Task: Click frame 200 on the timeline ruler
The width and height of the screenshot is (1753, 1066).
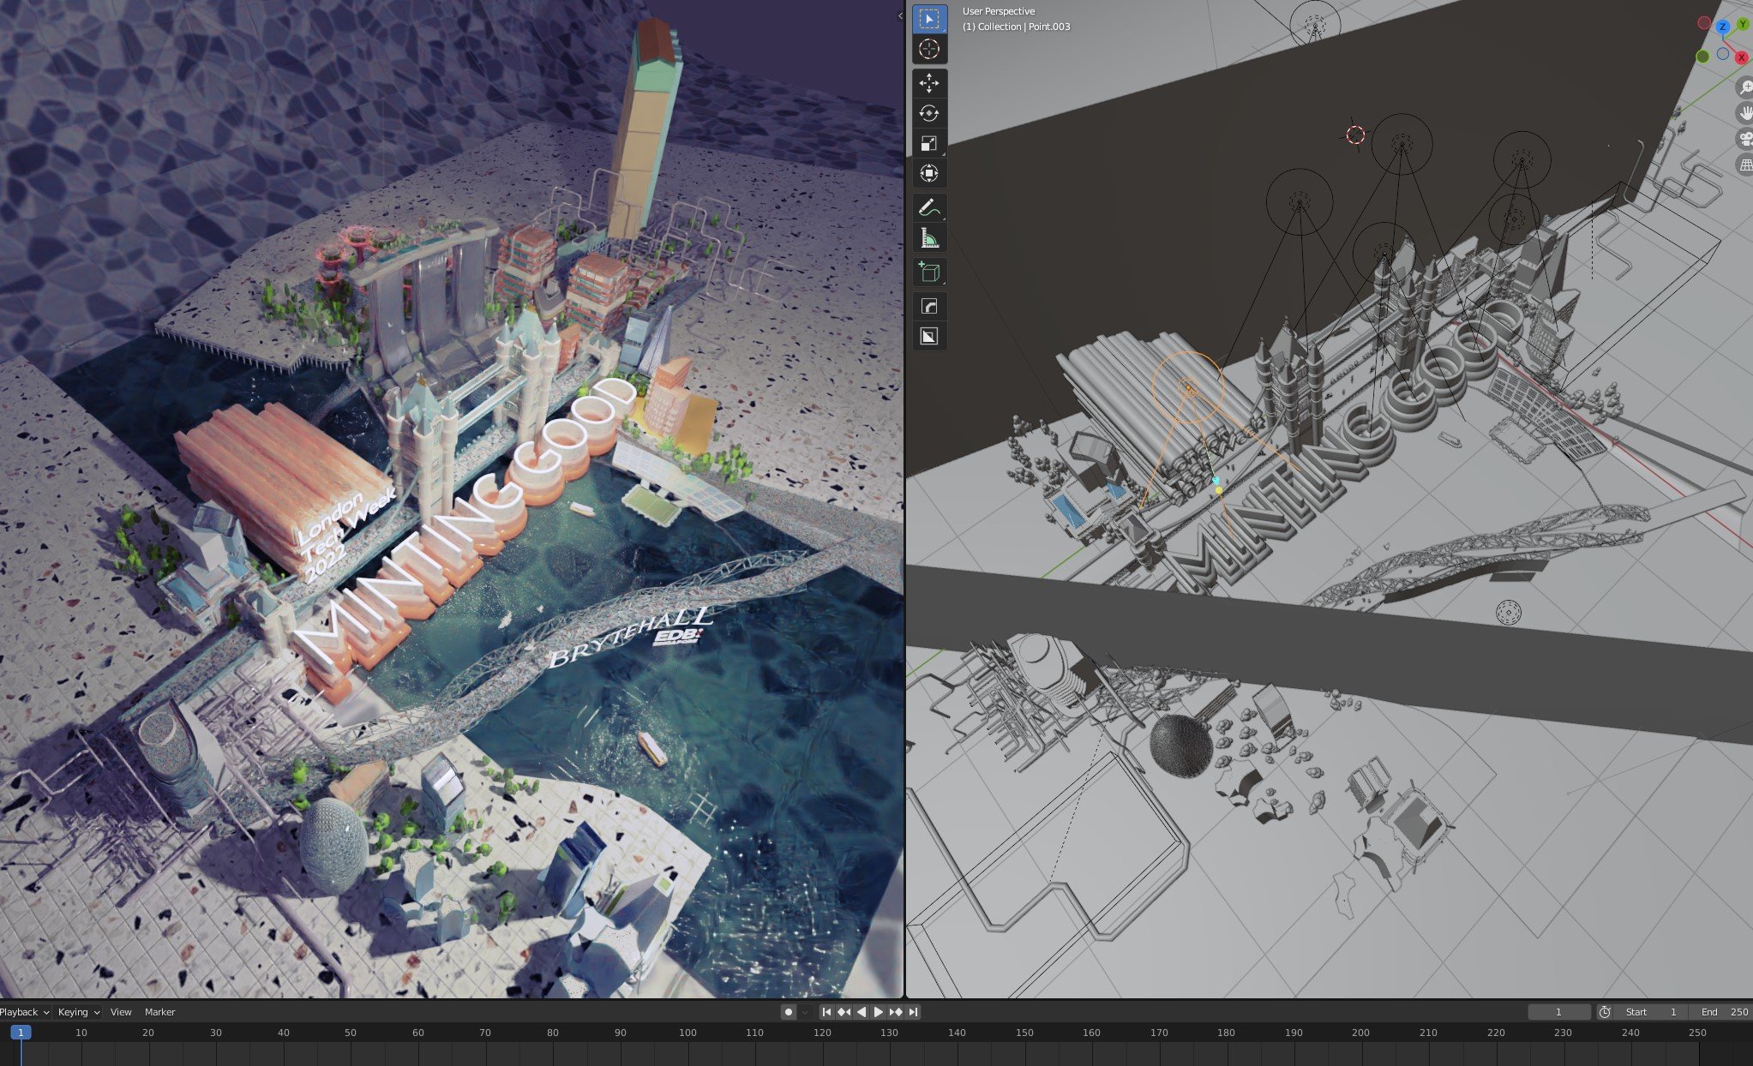Action: (x=1360, y=1033)
